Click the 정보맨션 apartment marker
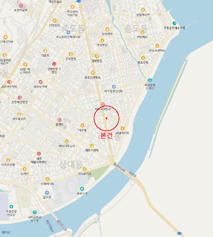 click(97, 56)
